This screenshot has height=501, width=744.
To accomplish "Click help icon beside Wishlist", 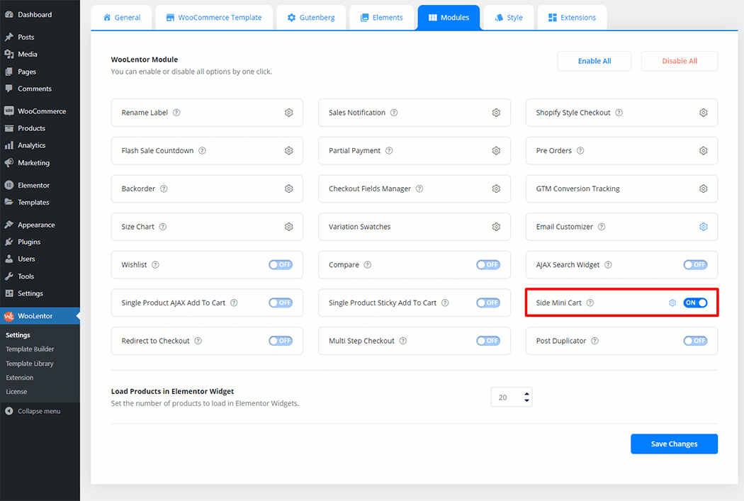I will point(155,265).
